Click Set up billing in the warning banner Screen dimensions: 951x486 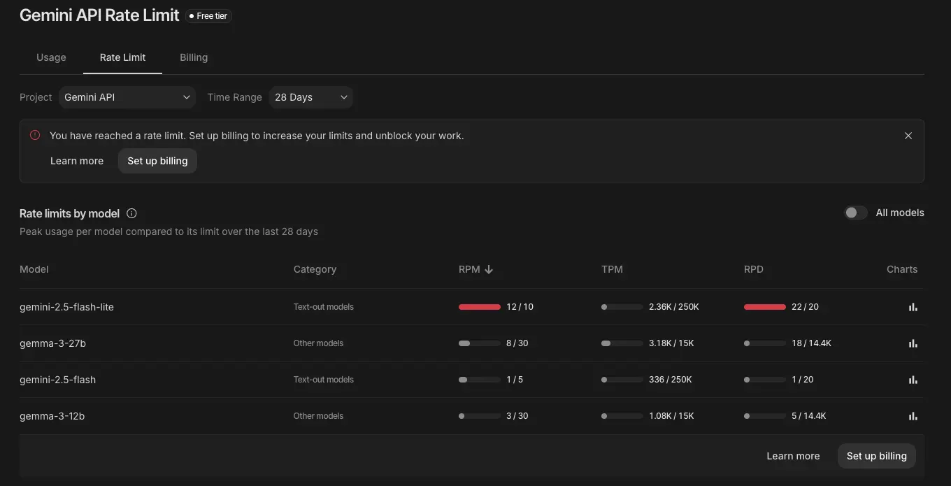(157, 161)
